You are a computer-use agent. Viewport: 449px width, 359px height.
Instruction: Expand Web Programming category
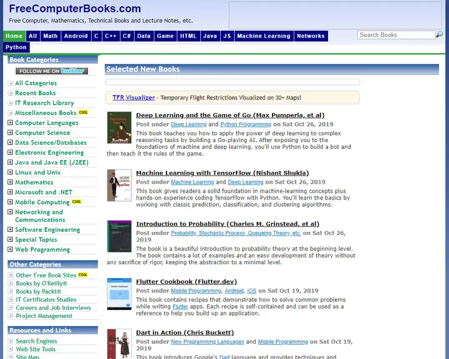pyautogui.click(x=10, y=249)
